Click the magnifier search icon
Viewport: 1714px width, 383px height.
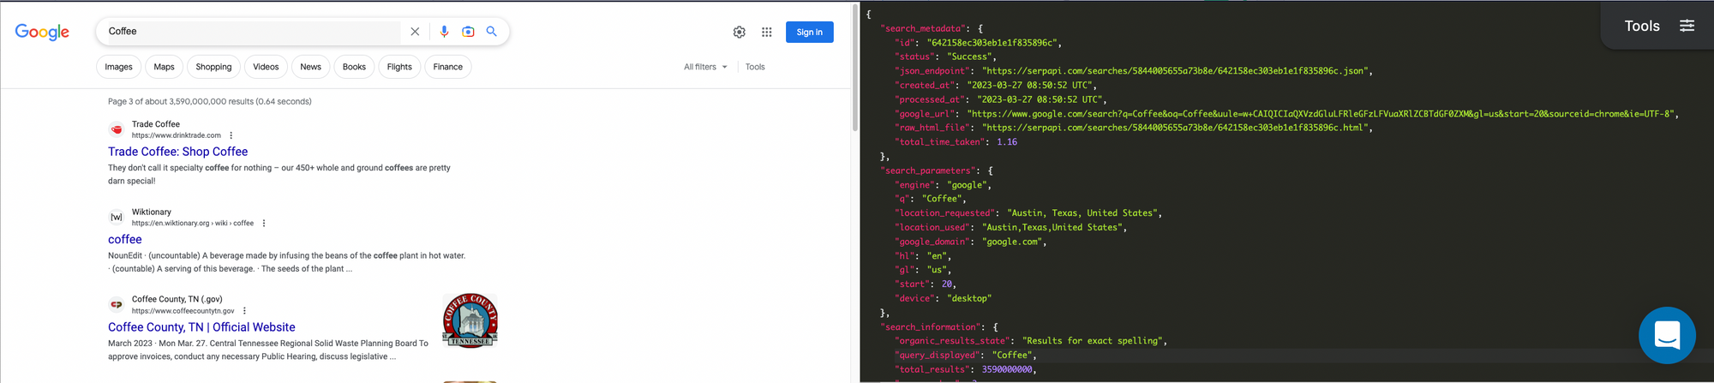[x=492, y=32]
